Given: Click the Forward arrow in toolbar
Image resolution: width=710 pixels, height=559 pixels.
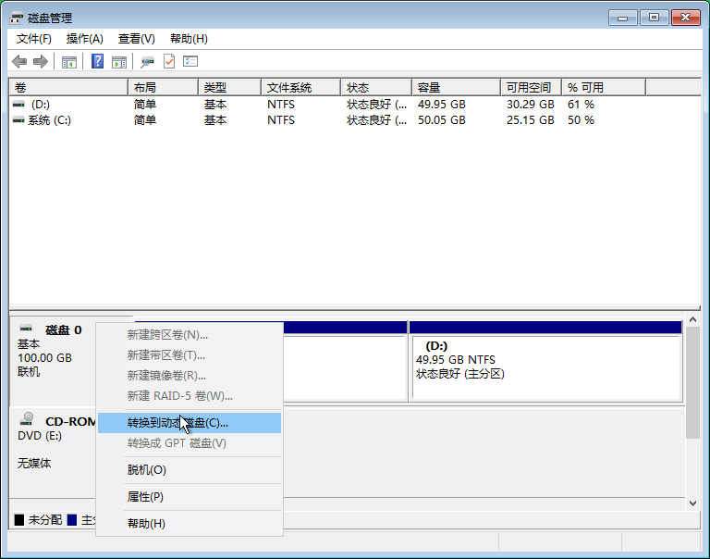Looking at the screenshot, I should pos(40,61).
